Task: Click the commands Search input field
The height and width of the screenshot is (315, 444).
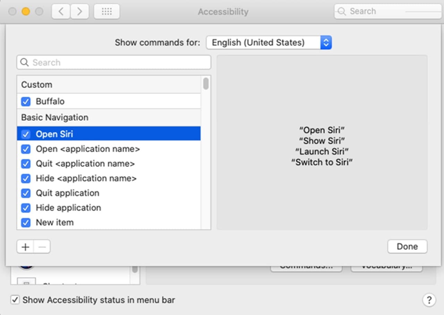Action: [x=118, y=62]
